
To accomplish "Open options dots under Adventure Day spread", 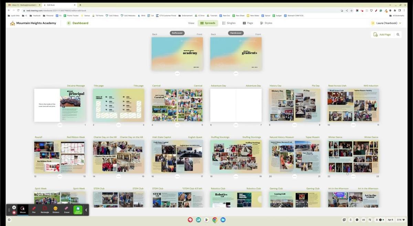I will [x=236, y=125].
